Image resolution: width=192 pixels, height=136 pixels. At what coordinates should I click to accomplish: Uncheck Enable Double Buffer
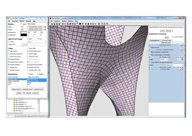click(x=28, y=64)
